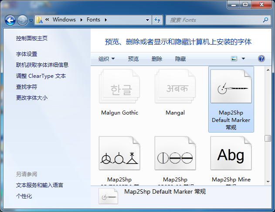Click 预览 in the toolbar

tap(133, 59)
